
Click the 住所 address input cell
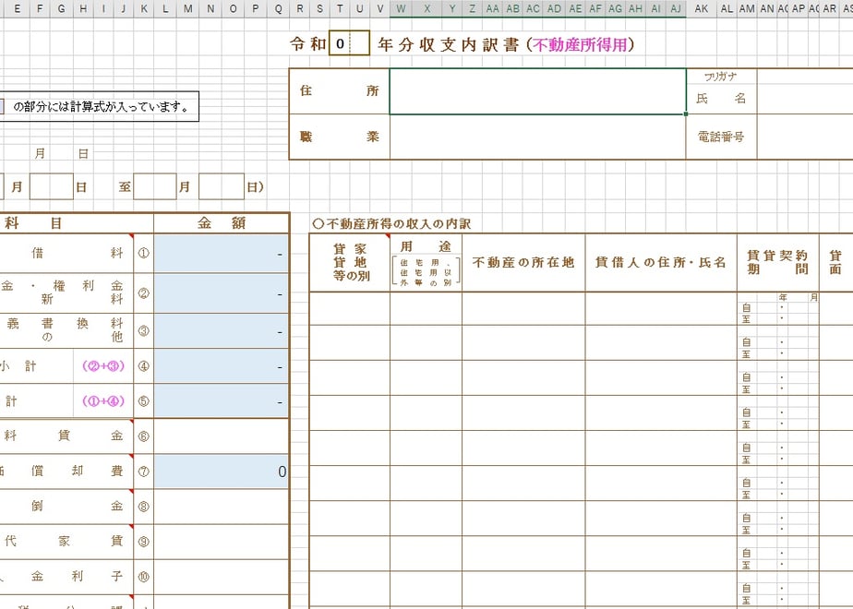click(x=537, y=91)
